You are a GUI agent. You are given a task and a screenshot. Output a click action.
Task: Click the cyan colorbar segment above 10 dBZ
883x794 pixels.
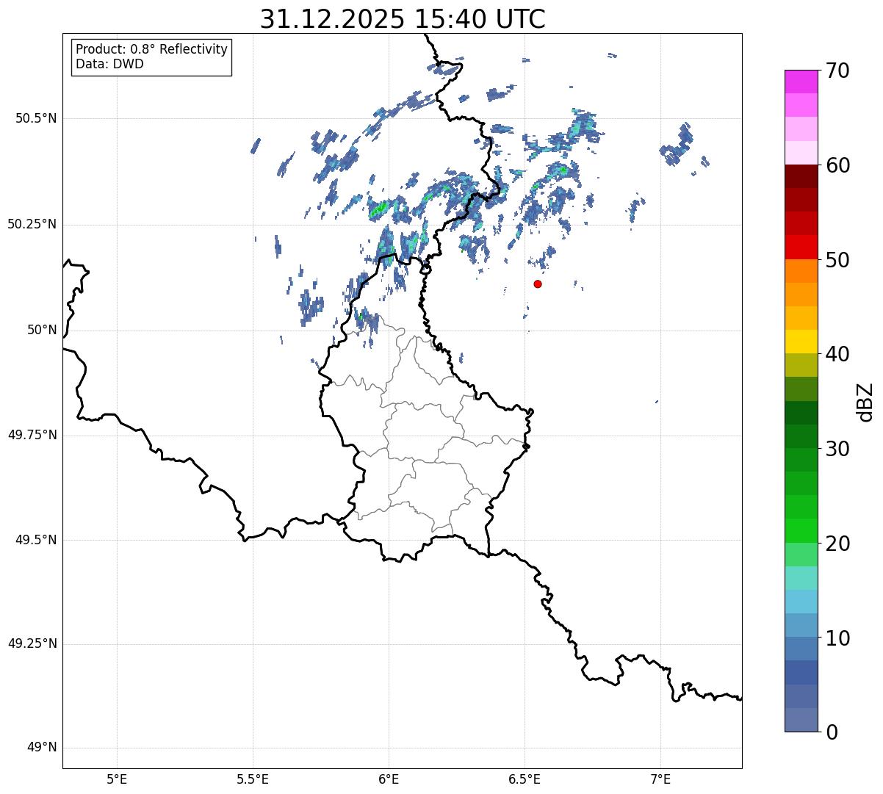801,602
